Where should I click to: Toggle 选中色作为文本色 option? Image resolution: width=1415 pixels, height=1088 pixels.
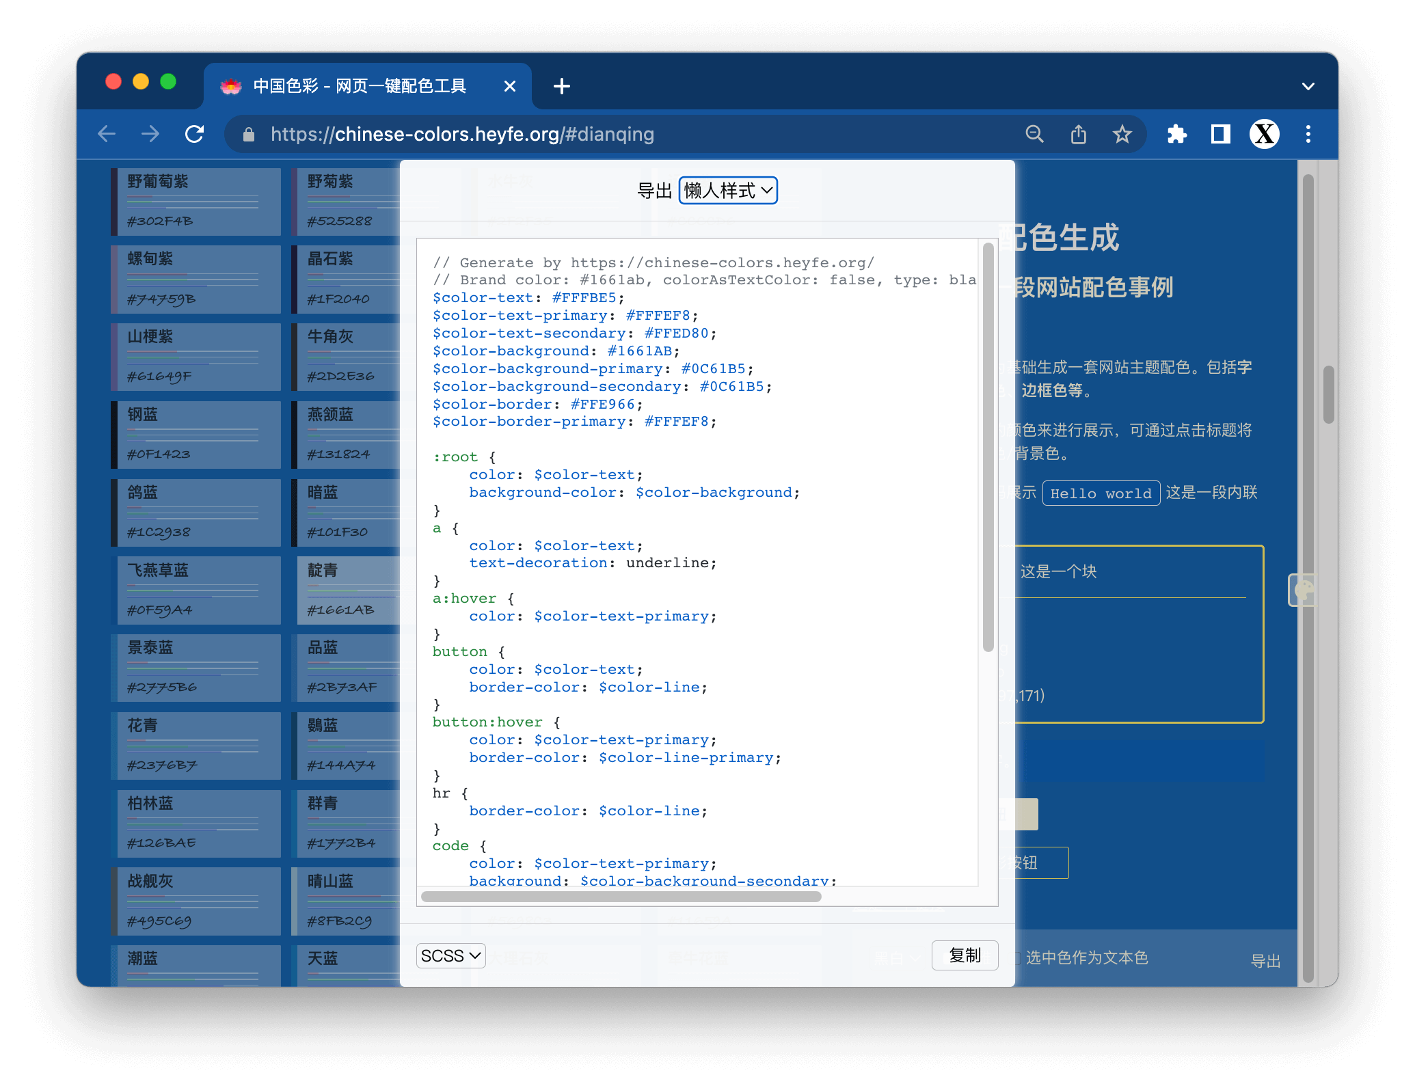(x=1086, y=957)
